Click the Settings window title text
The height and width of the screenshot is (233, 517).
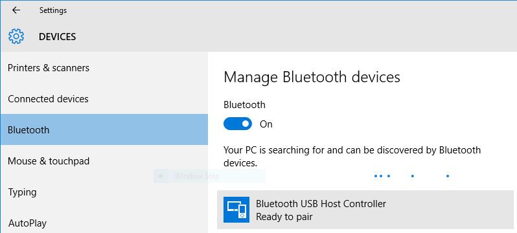click(53, 10)
